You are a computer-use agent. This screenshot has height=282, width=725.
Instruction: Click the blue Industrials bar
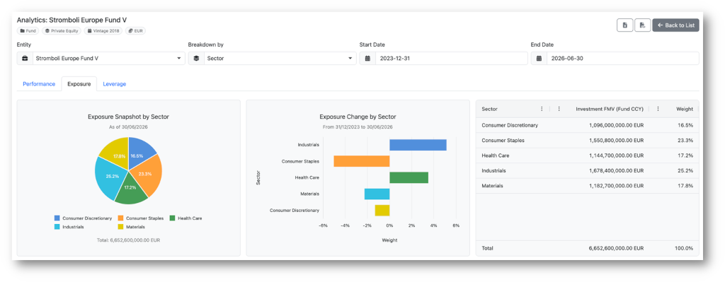pyautogui.click(x=418, y=145)
